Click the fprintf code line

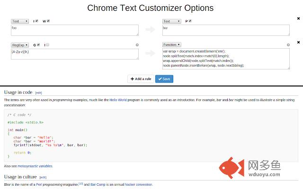point(50,145)
